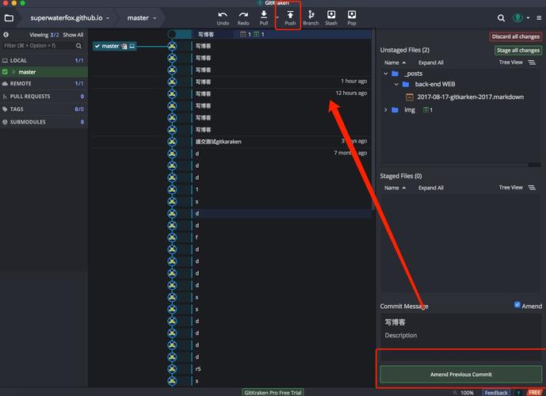This screenshot has width=546, height=396.
Task: Click the local computer icon on master label
Action: 132,46
